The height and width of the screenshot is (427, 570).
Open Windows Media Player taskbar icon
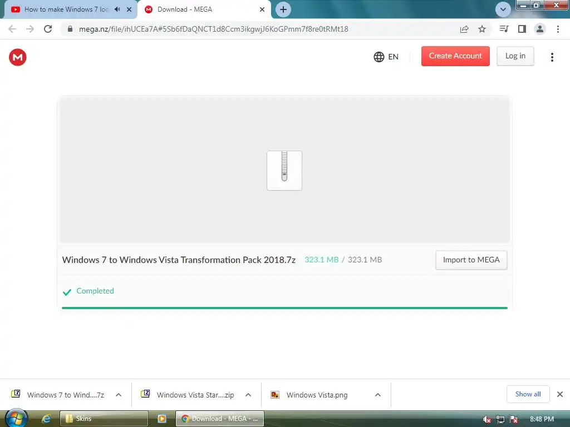point(162,419)
